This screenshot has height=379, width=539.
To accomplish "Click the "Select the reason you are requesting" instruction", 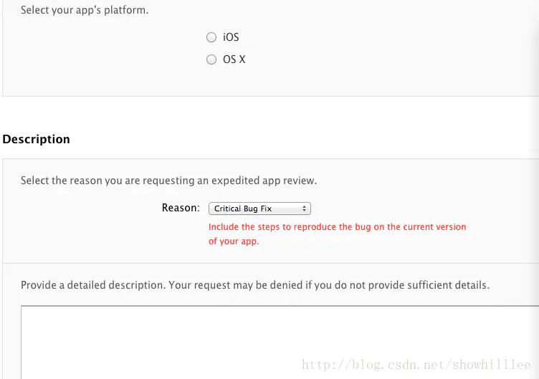I will click(x=168, y=181).
